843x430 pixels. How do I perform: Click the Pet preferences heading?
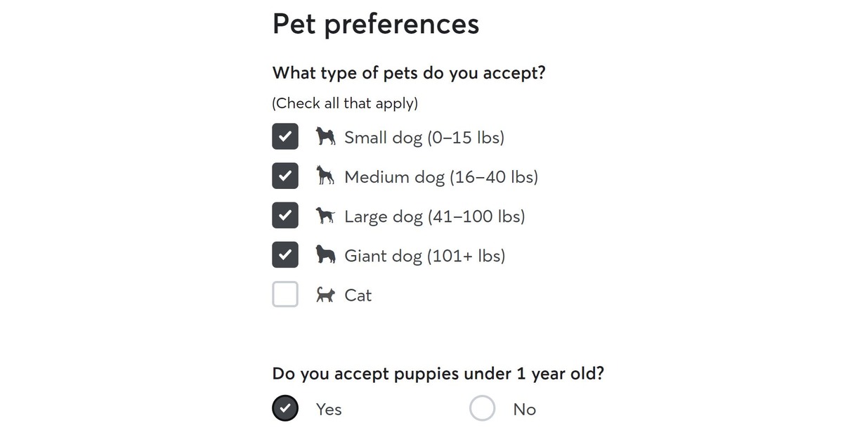click(x=375, y=23)
